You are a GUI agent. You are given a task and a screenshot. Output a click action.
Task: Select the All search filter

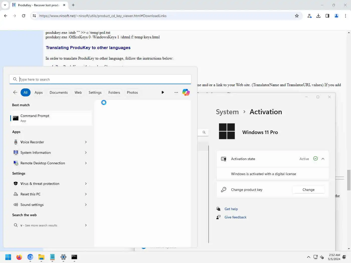tap(26, 92)
